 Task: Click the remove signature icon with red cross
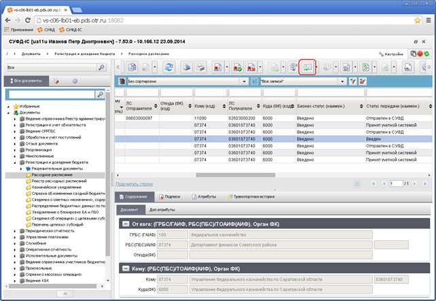point(251,67)
